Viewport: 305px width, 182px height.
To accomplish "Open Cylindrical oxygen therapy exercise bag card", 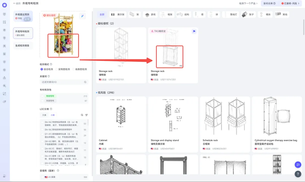I will 277,124.
